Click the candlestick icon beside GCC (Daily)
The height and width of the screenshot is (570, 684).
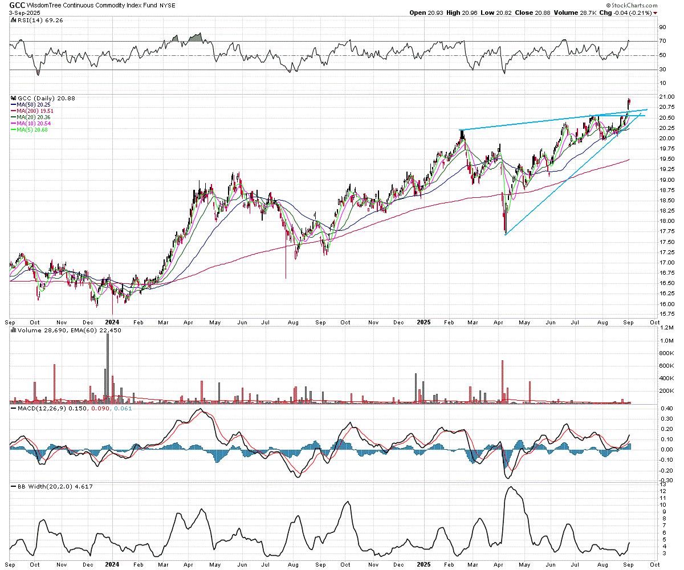tap(13, 99)
